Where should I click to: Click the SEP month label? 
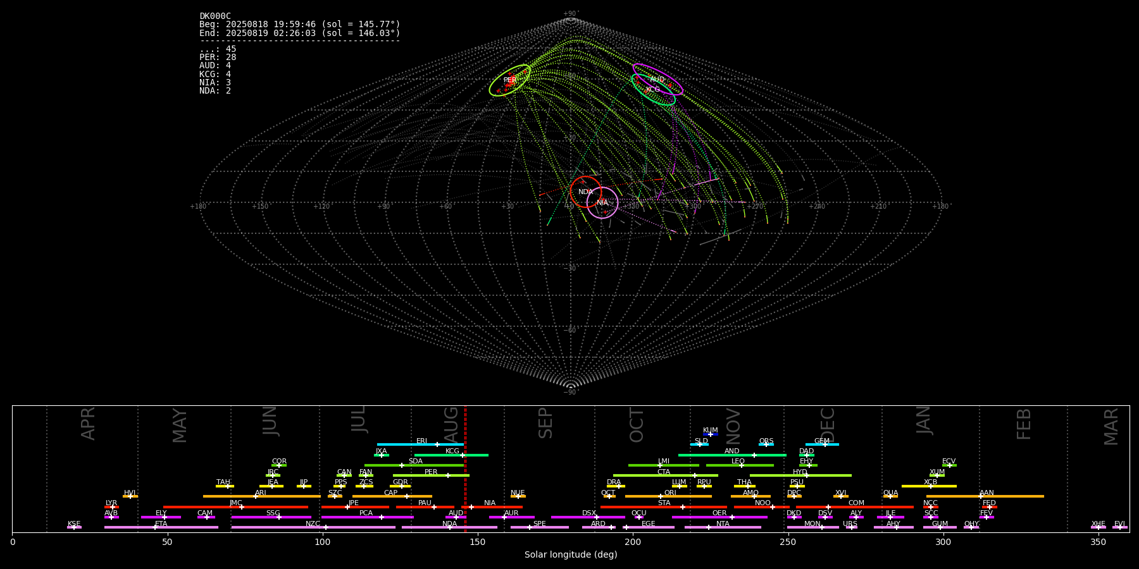(x=545, y=424)
